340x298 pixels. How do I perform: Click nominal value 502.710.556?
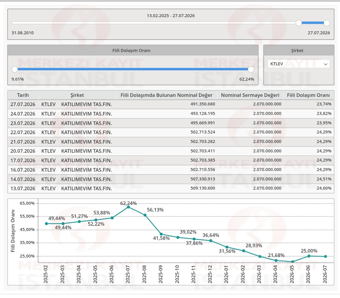(203, 170)
